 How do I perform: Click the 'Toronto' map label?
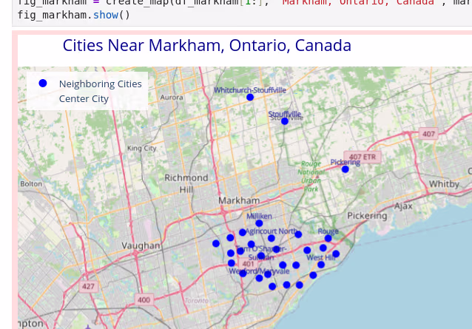(x=196, y=300)
